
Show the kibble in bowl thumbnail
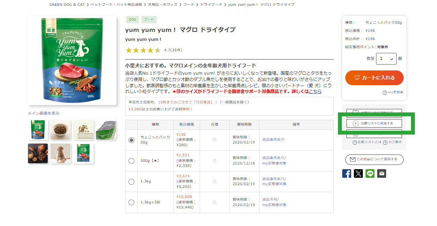[x=61, y=130]
